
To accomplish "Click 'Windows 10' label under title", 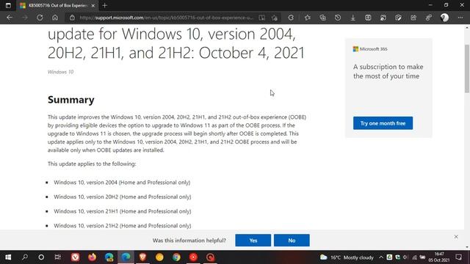I will click(60, 72).
